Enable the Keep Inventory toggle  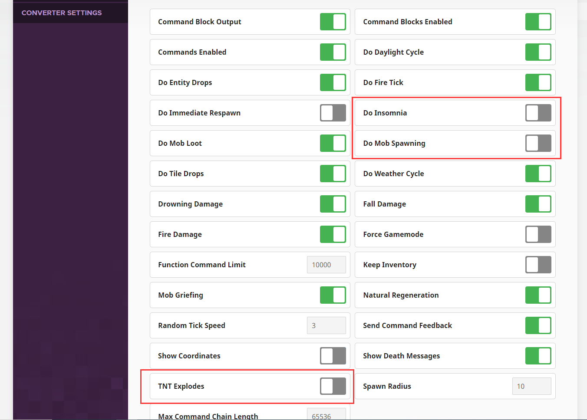click(538, 265)
